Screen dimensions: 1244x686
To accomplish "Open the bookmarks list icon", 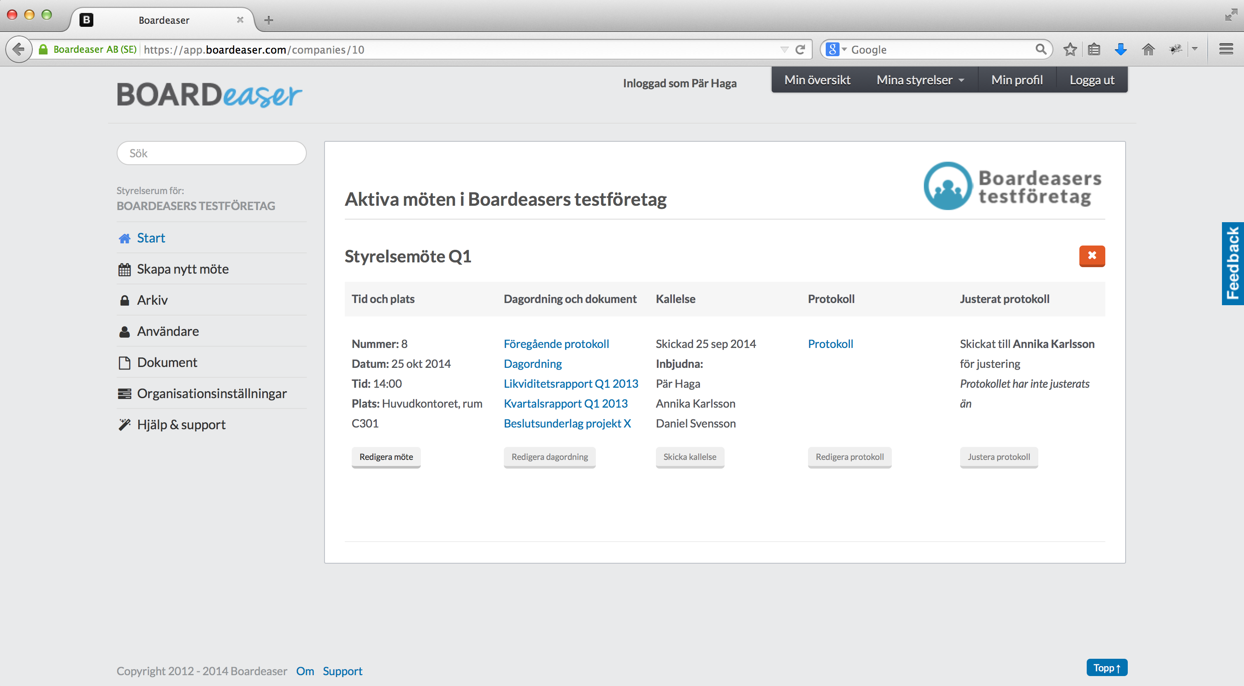I will [1094, 49].
